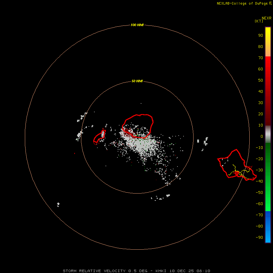The image size is (273, 273).
Task: Click the NEXR label above the color scale
Action: (267, 18)
